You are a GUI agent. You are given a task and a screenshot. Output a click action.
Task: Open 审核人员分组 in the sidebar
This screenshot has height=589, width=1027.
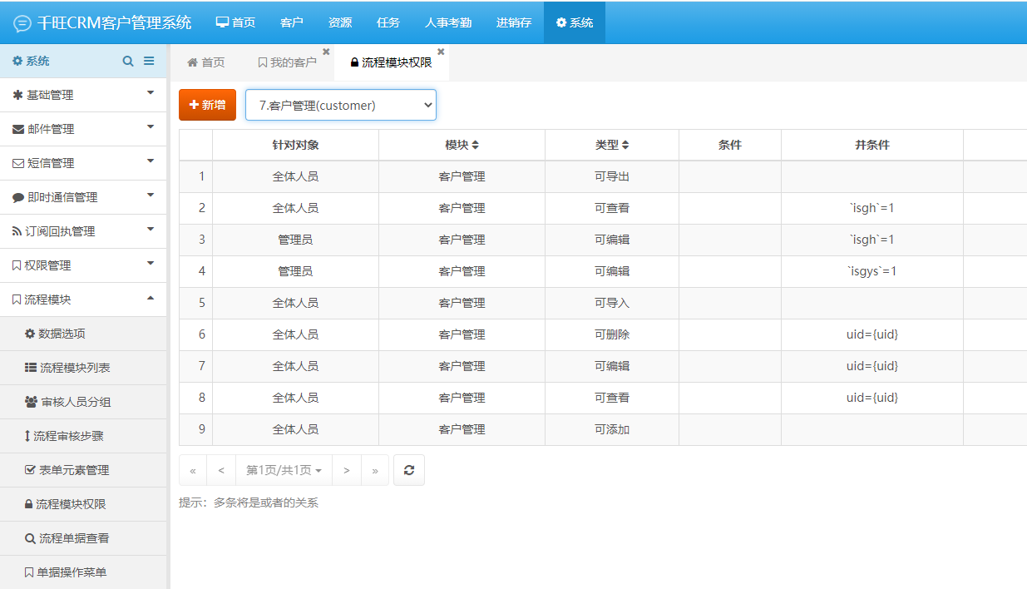click(83, 402)
